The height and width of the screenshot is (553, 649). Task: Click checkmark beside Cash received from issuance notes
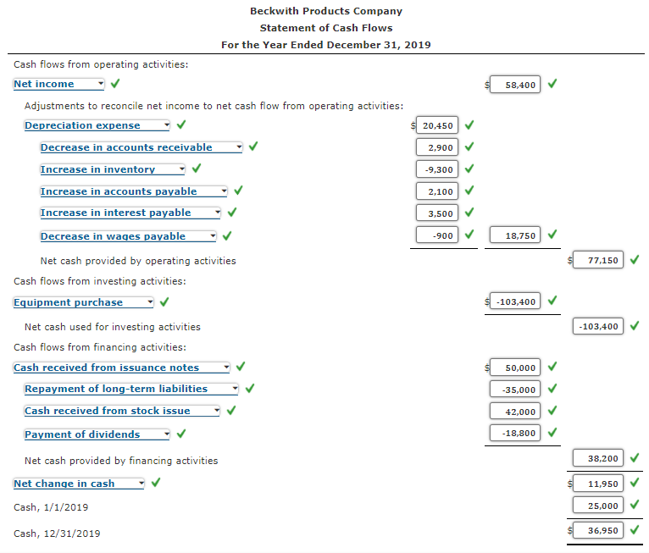(x=241, y=367)
